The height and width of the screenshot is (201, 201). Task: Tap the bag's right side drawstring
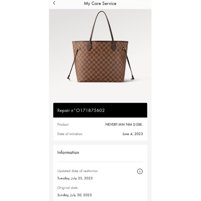pyautogui.click(x=129, y=64)
